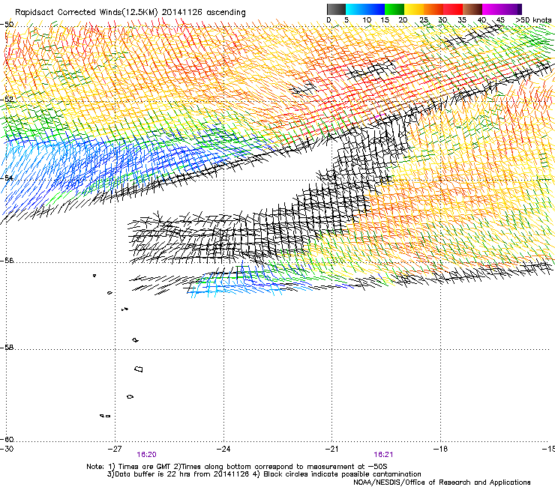555x487 pixels.
Task: Click the blue 10-15 knots color swatch
Action: pyautogui.click(x=375, y=9)
